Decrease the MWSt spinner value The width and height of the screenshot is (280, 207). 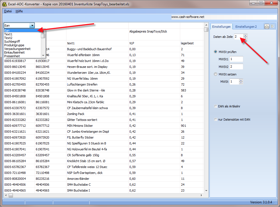(241, 83)
